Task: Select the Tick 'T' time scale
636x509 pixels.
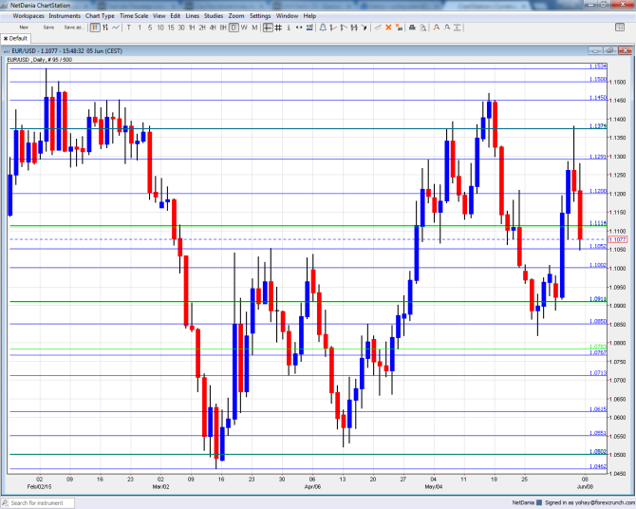Action: click(129, 28)
